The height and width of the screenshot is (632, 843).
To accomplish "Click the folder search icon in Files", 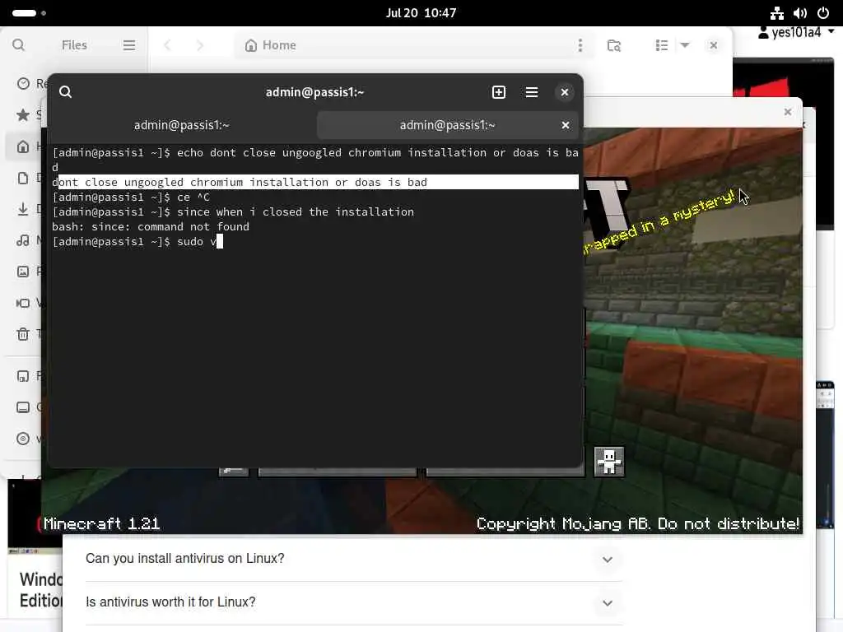I will [614, 45].
